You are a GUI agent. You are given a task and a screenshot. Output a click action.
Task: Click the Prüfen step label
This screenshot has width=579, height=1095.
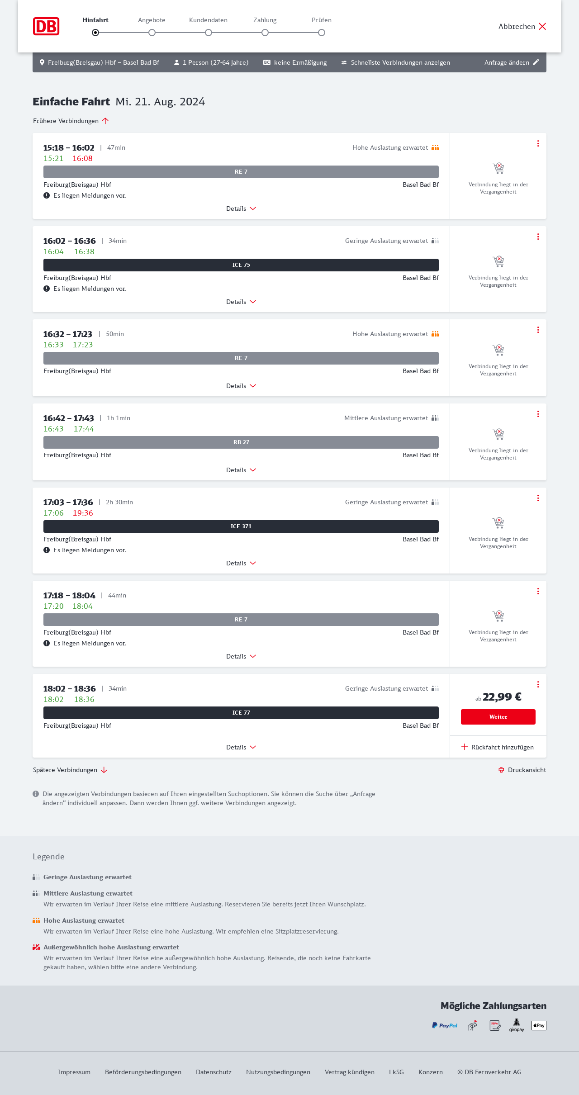322,20
